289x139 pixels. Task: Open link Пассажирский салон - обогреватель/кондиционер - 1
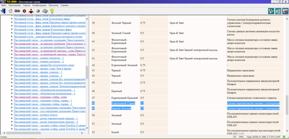click(45, 90)
